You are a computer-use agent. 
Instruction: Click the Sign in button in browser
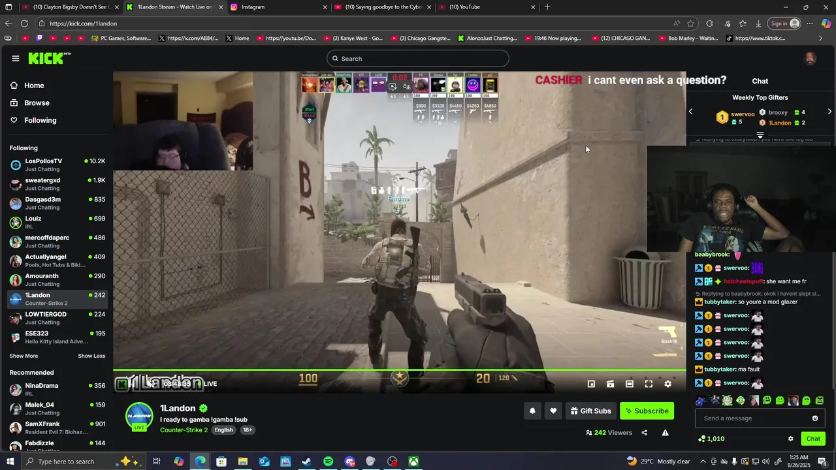point(784,23)
